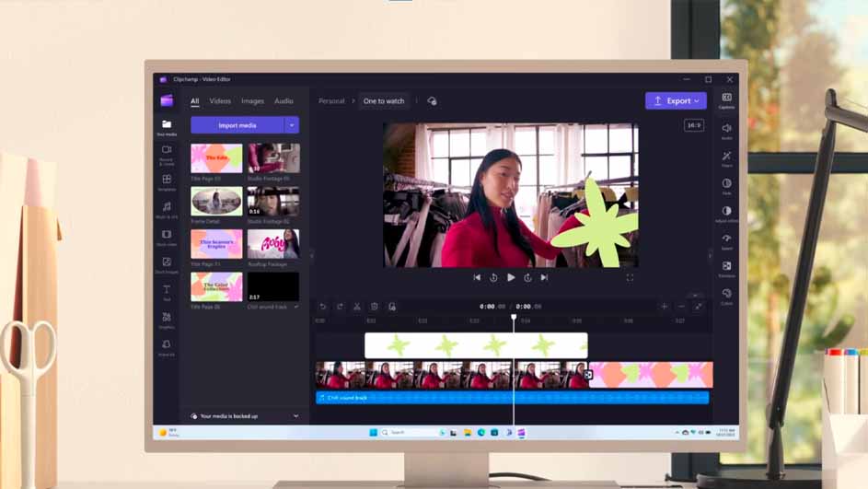Select The Color Collection title thumbnail

pyautogui.click(x=216, y=286)
